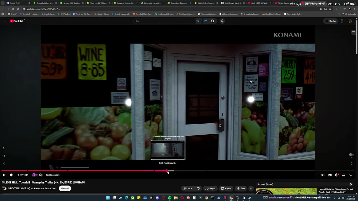Expand the First Encounter chapter list
This screenshot has width=358, height=201.
(53, 175)
